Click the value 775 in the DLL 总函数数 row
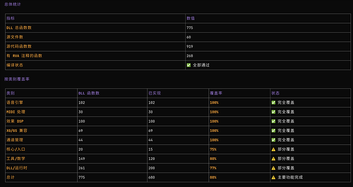Screen dimensions: 353x187 point(190,28)
